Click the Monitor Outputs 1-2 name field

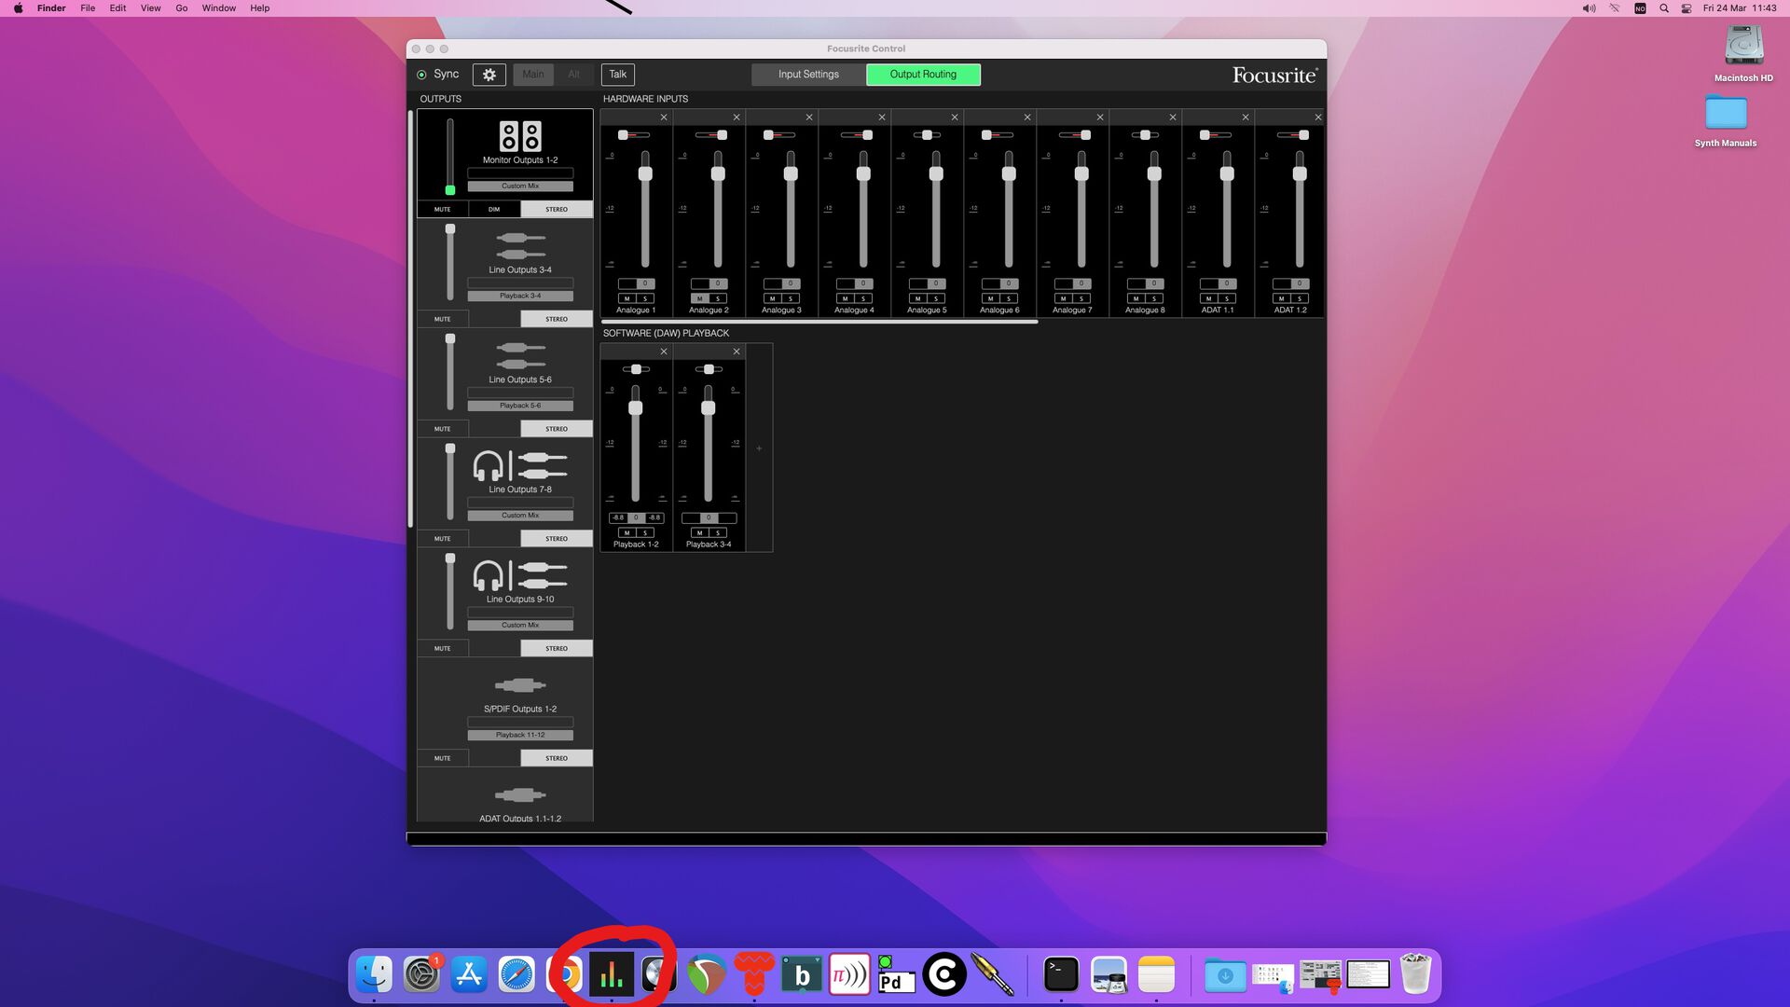pos(520,173)
